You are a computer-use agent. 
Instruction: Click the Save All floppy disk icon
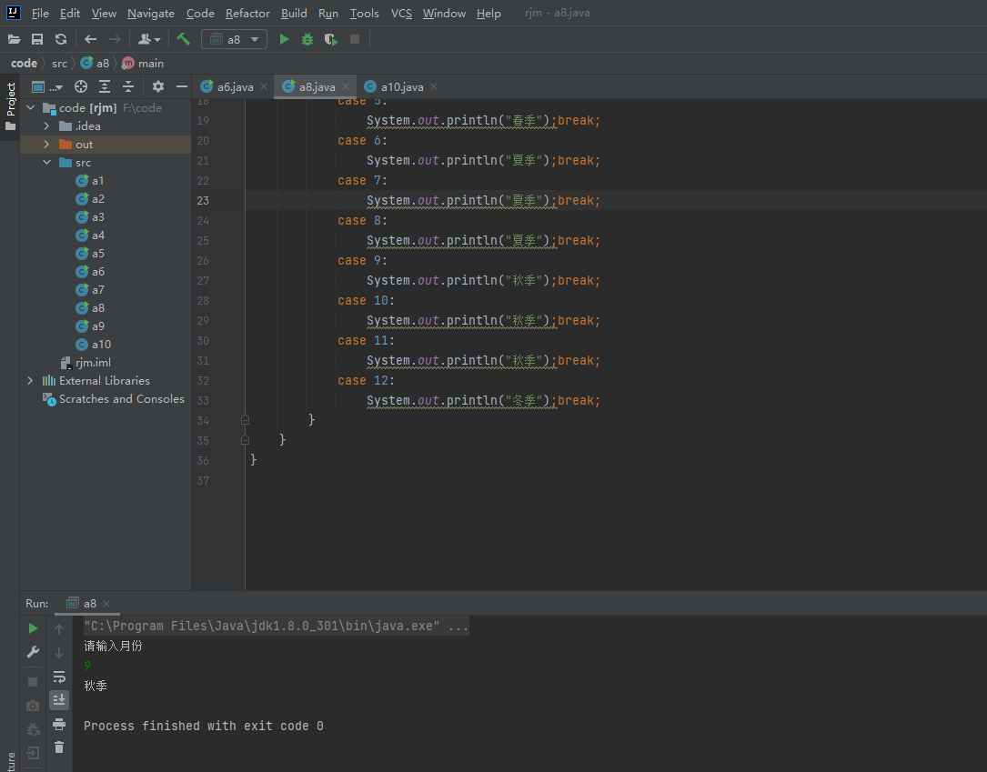[37, 39]
